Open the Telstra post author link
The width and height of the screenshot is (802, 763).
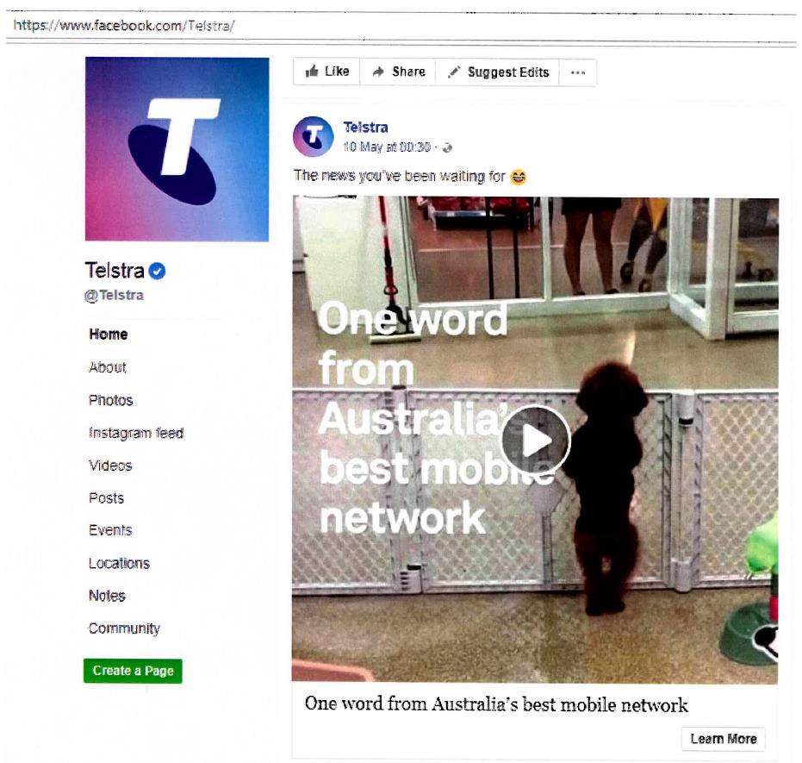click(x=365, y=127)
